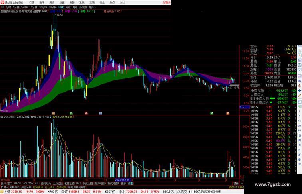The image size is (302, 194).
Task: Click the 周 period shortcut in right sidebar
Action: tap(300, 140)
